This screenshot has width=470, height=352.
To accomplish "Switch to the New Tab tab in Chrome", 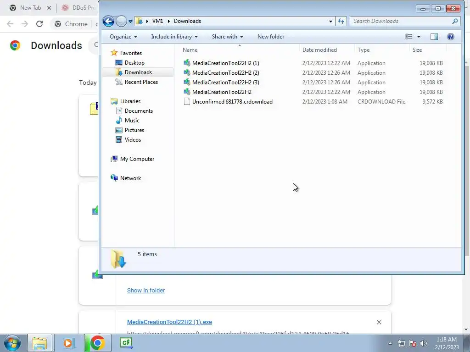I will tap(30, 8).
